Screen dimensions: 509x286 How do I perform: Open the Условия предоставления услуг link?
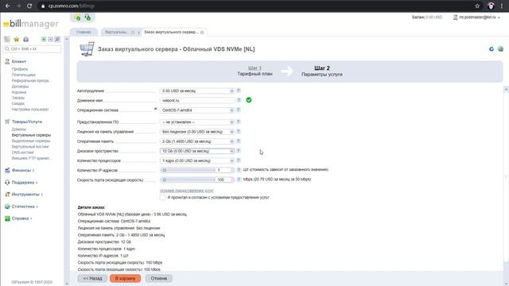point(187,191)
